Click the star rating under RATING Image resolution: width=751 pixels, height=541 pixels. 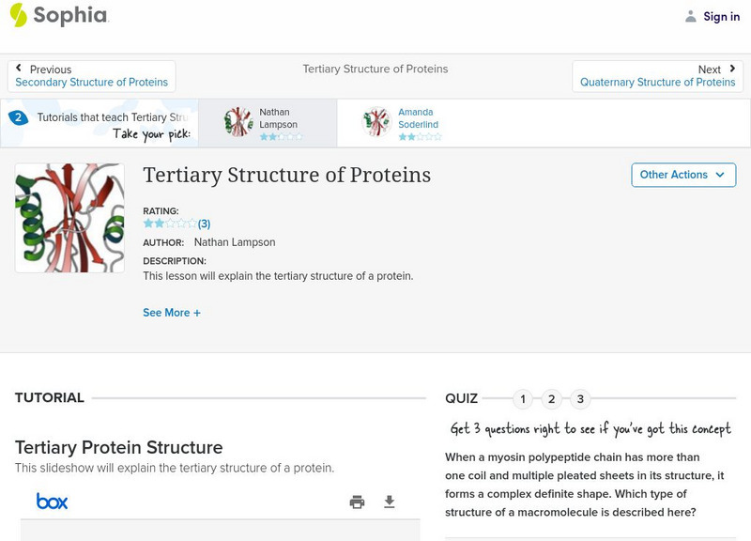coord(169,224)
